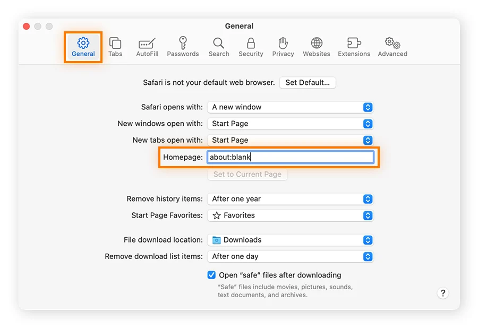Open the New tabs open with dropdown
Screen dimensions: 478x329
[x=290, y=140]
